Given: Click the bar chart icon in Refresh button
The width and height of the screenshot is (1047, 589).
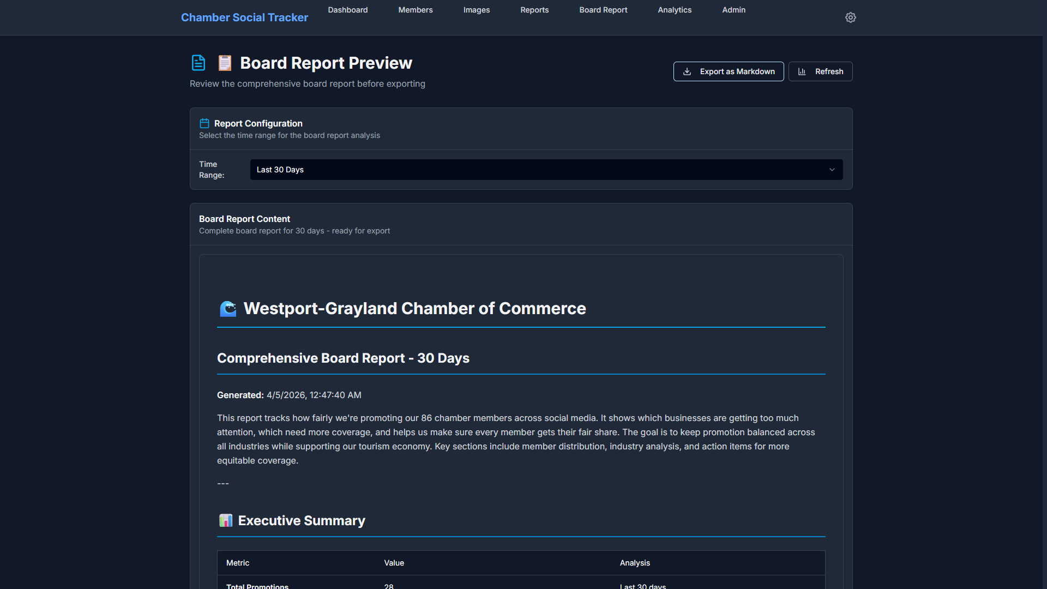Looking at the screenshot, I should click(x=802, y=71).
